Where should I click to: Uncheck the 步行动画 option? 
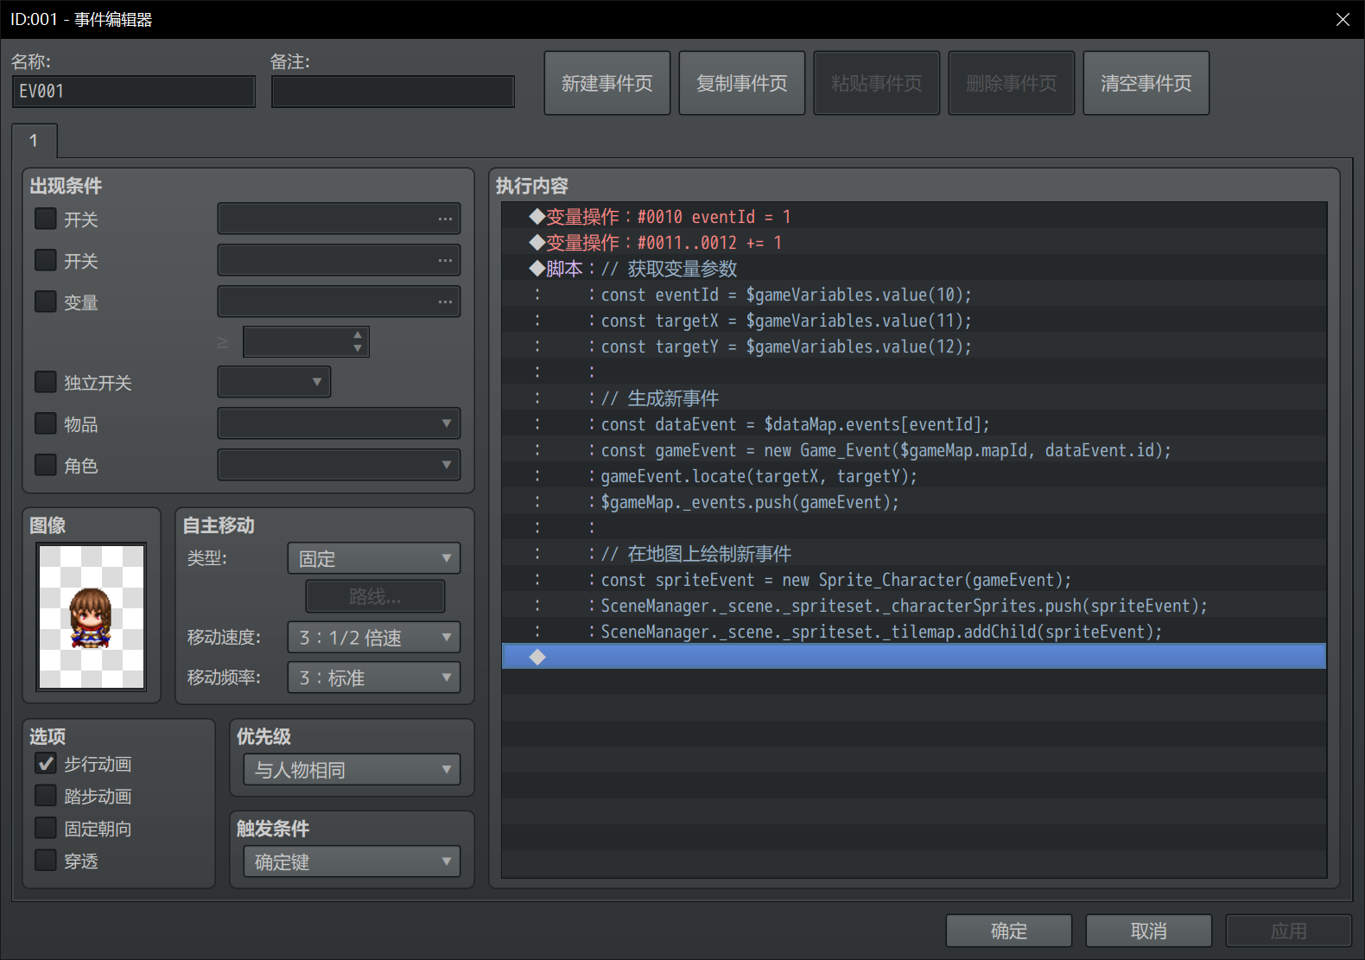tap(45, 764)
